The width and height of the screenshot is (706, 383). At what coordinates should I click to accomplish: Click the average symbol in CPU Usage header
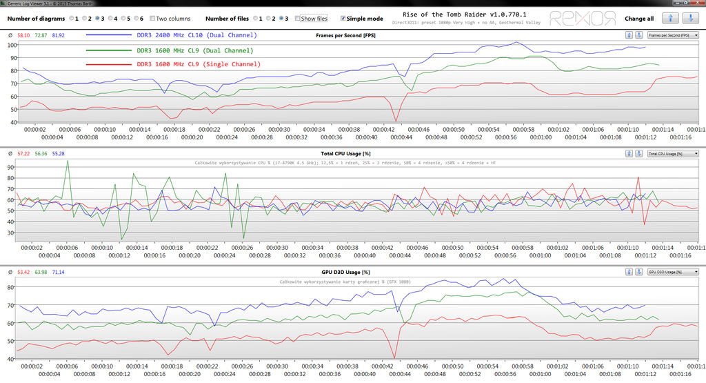[x=10, y=154]
